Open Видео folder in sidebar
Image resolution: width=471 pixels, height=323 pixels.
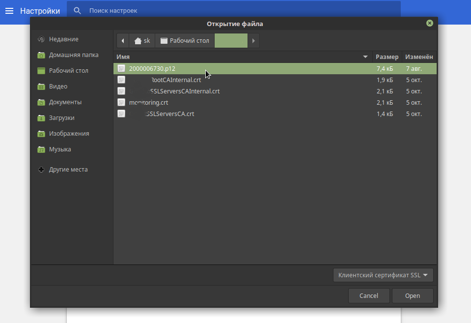tap(58, 87)
